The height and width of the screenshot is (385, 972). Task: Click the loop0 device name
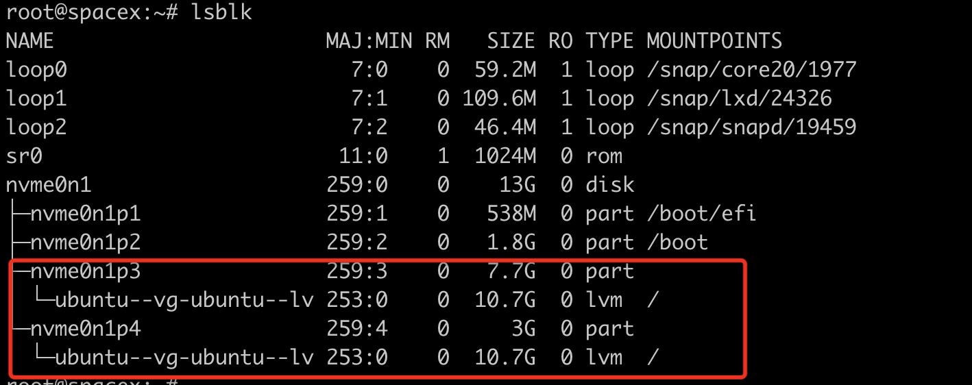click(x=36, y=70)
